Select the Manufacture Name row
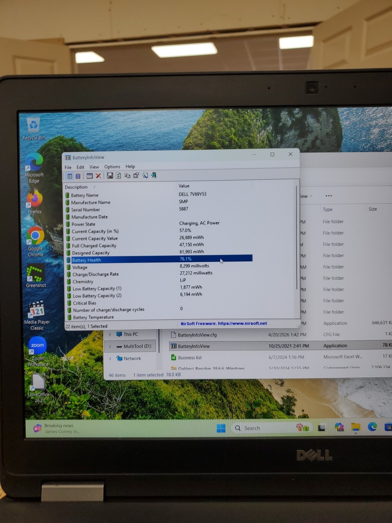 159,202
